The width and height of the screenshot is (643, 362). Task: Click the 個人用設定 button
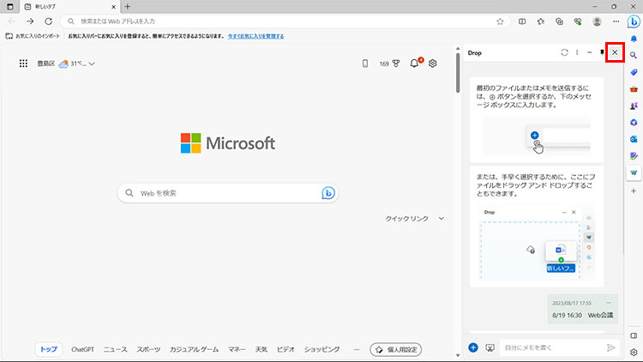(x=395, y=349)
